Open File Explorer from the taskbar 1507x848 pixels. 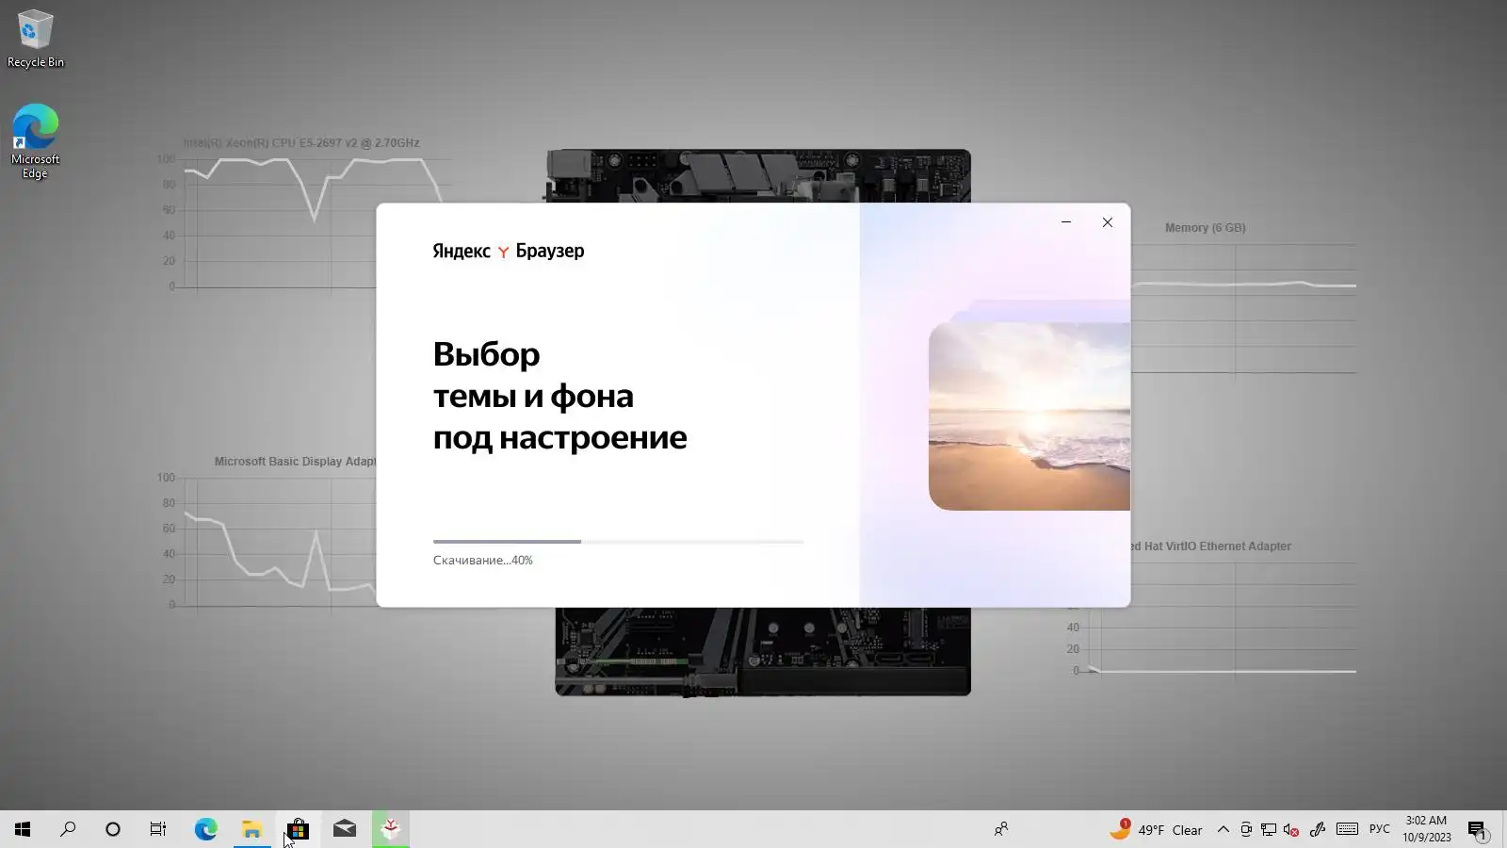[251, 829]
